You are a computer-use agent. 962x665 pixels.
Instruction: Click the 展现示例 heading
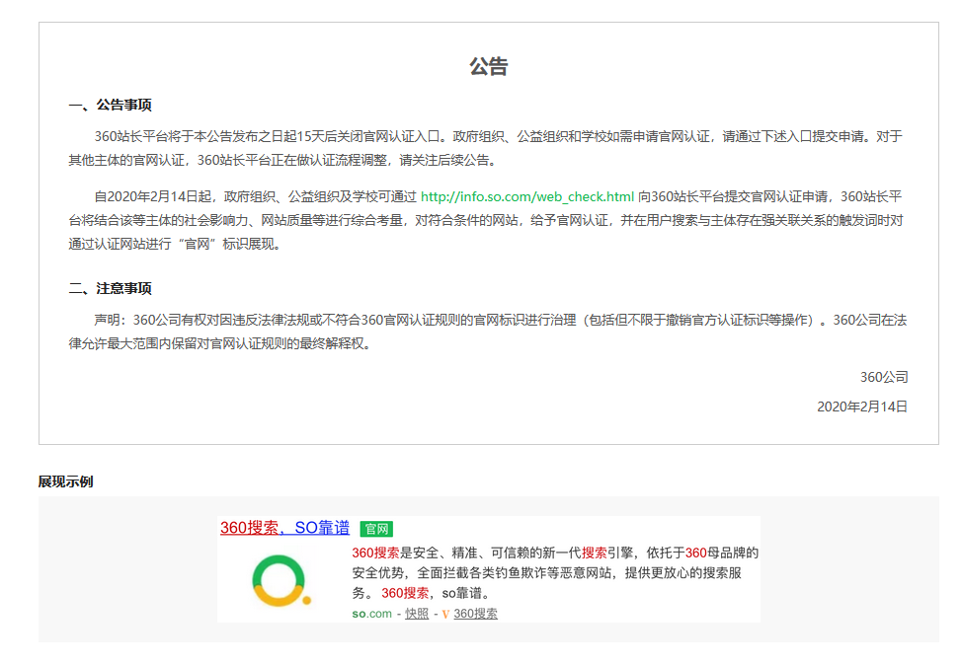click(x=65, y=481)
